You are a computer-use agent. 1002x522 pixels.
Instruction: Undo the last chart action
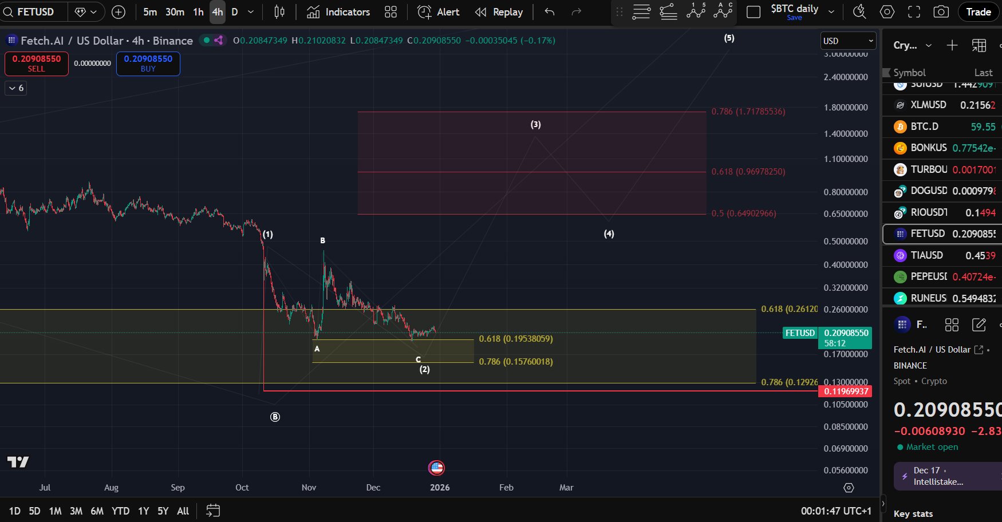550,12
